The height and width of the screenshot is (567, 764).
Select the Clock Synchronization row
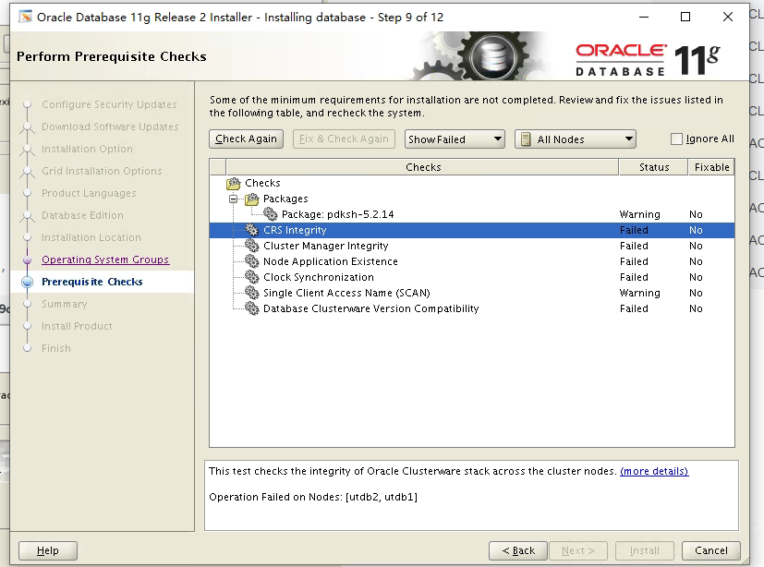(472, 277)
